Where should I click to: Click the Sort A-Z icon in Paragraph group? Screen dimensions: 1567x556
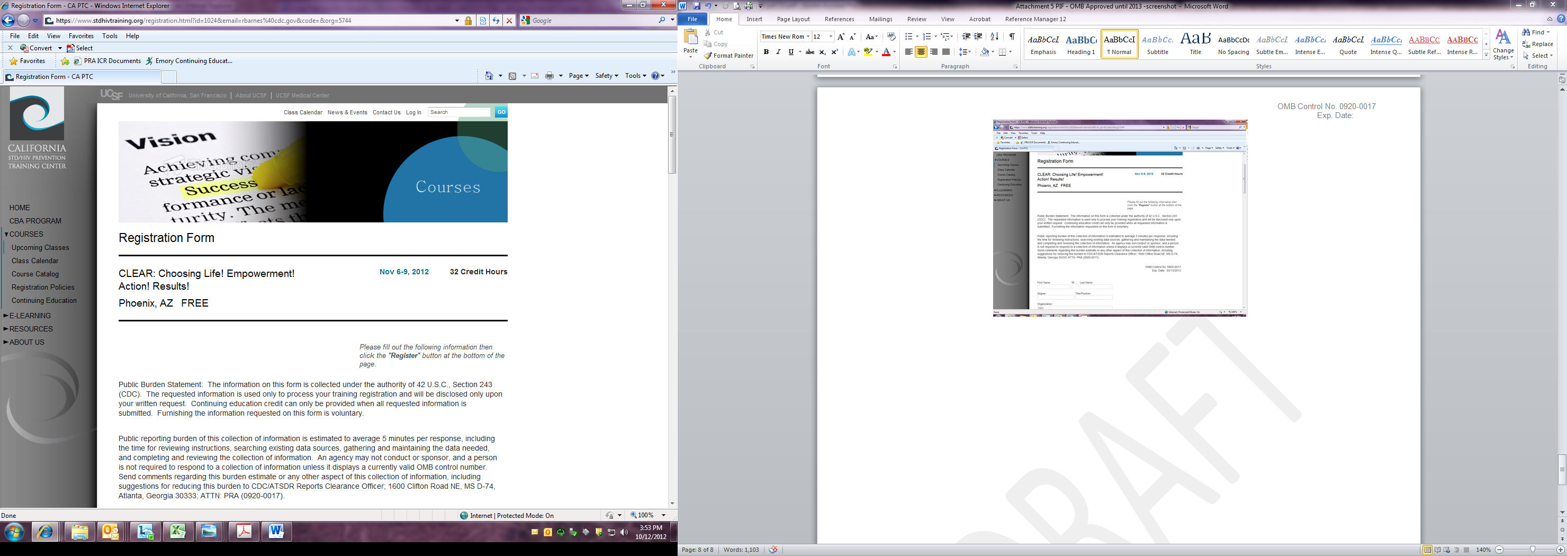(994, 37)
